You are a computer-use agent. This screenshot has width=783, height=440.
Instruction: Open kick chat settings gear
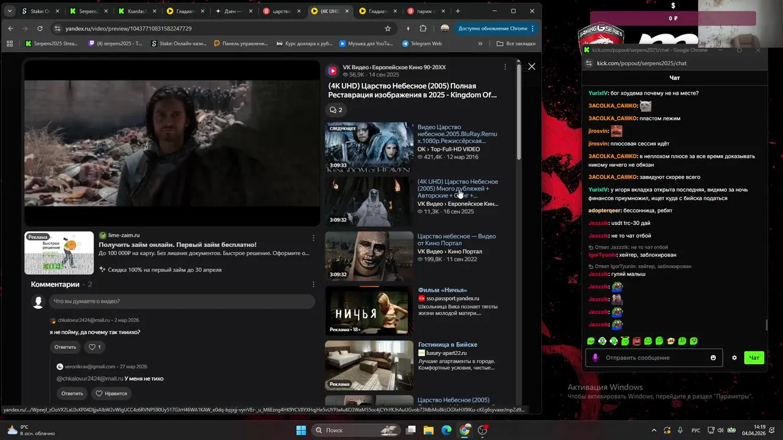pyautogui.click(x=735, y=358)
